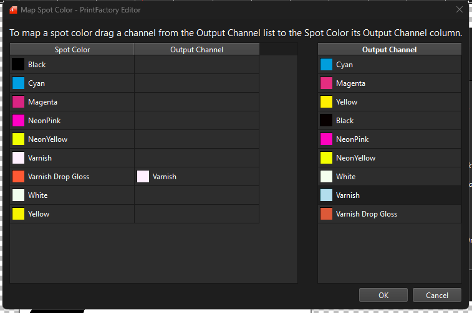This screenshot has height=313, width=472.
Task: Select Varnish in the Output Channel list
Action: click(390, 195)
